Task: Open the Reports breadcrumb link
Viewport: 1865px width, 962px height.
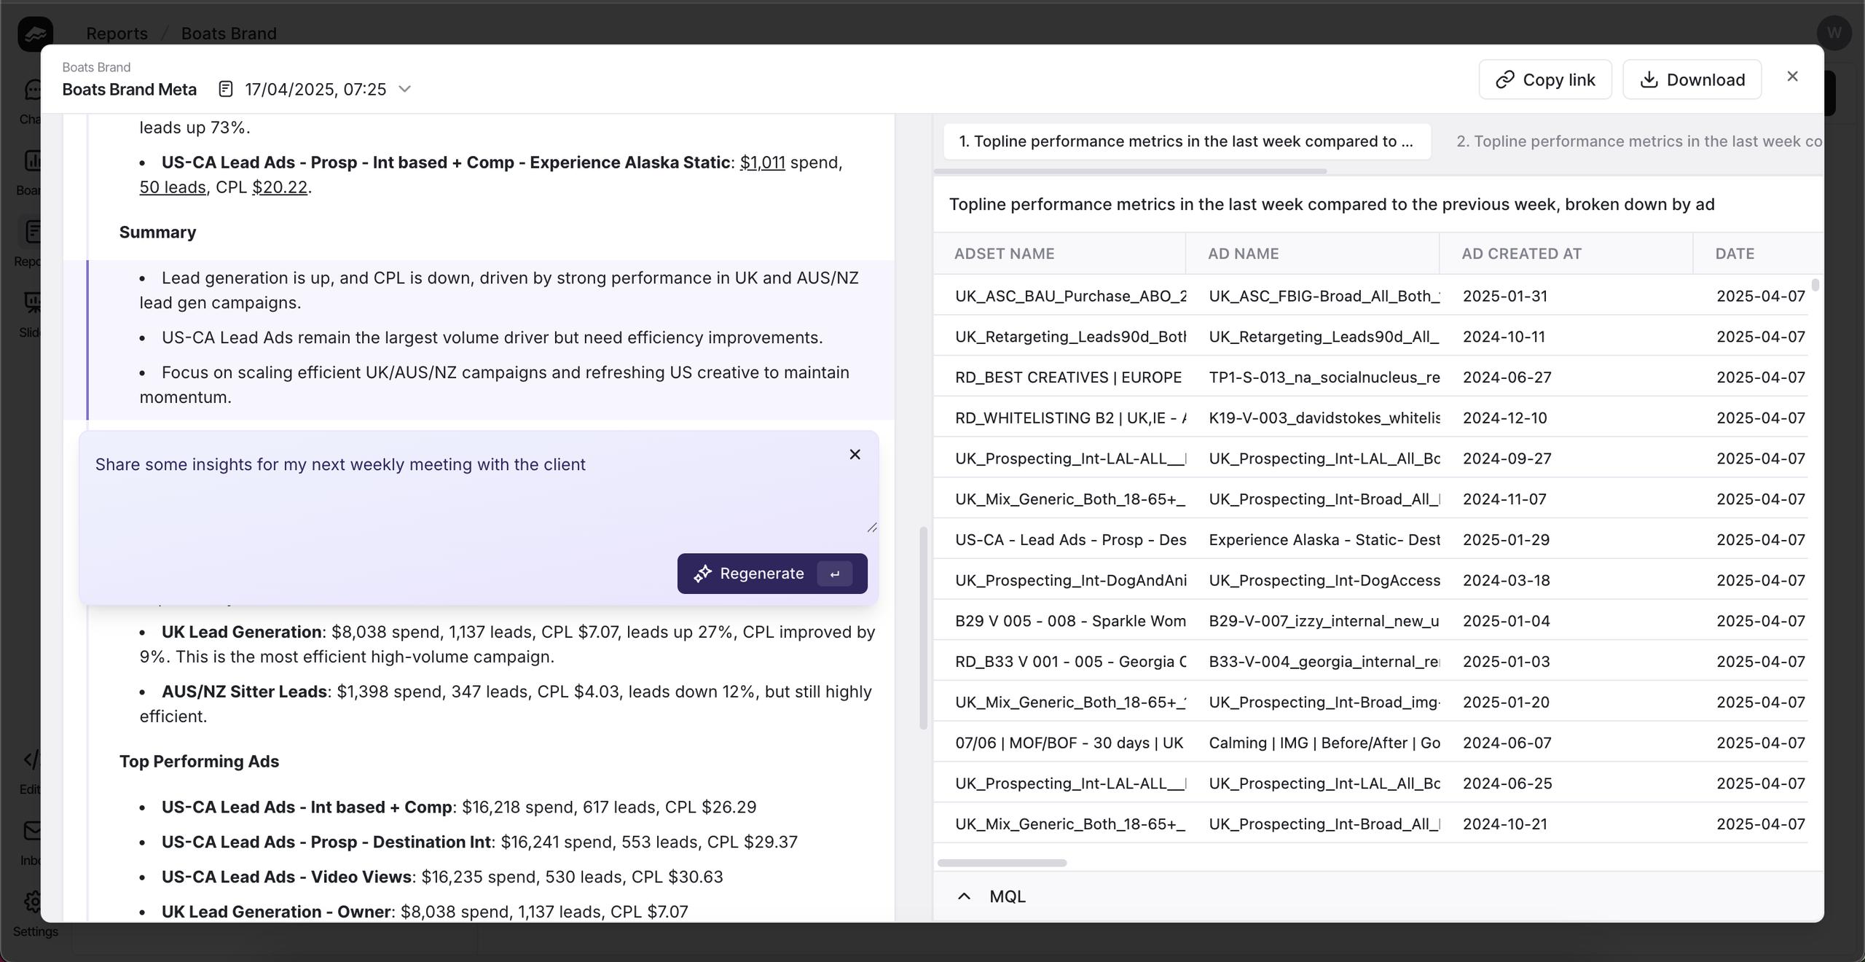Action: point(117,34)
